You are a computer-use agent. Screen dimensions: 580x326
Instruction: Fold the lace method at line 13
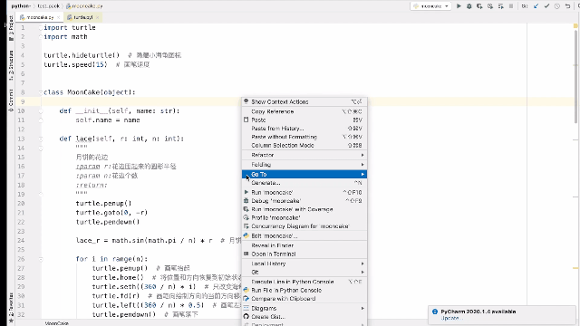coord(41,139)
